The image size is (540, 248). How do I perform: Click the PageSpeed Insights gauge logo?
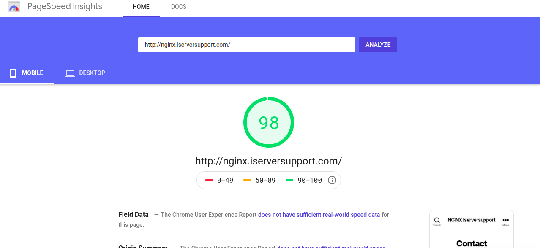coord(14,7)
